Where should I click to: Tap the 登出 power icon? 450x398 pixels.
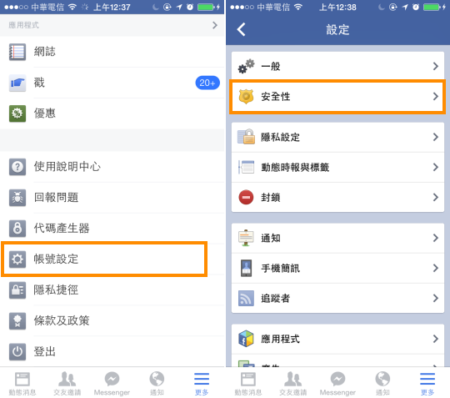tap(17, 351)
